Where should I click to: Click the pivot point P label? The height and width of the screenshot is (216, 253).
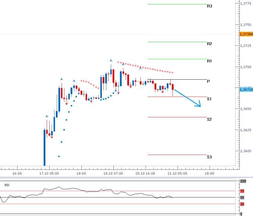[208, 81]
